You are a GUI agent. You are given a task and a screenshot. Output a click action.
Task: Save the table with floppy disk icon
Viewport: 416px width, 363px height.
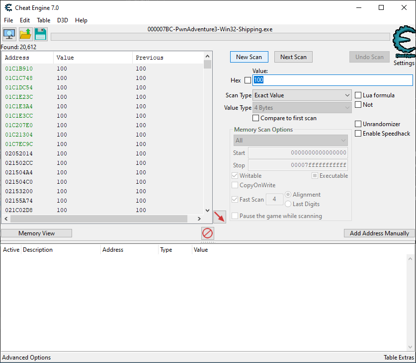click(x=41, y=34)
